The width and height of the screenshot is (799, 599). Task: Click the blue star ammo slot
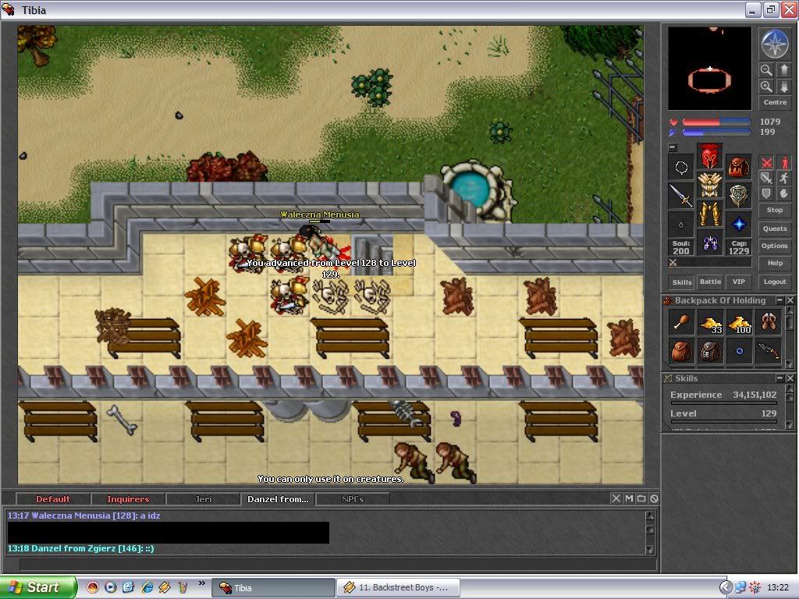[738, 224]
